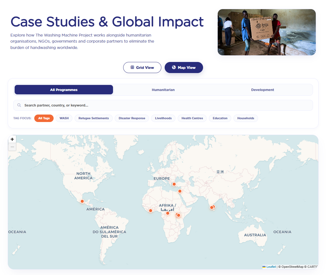Open the East Africa marker near Uganda
Viewport: 326px width, 275px height.
tap(178, 215)
